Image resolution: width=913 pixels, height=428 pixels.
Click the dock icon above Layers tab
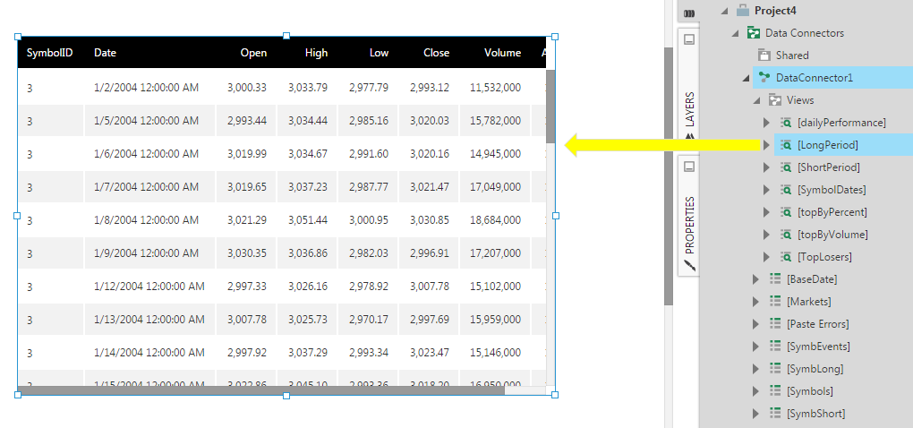pos(689,40)
